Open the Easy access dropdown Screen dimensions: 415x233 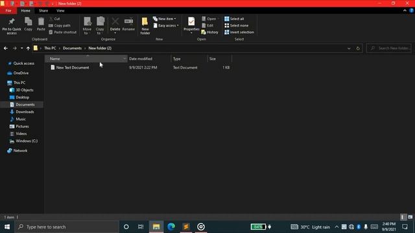pos(166,26)
